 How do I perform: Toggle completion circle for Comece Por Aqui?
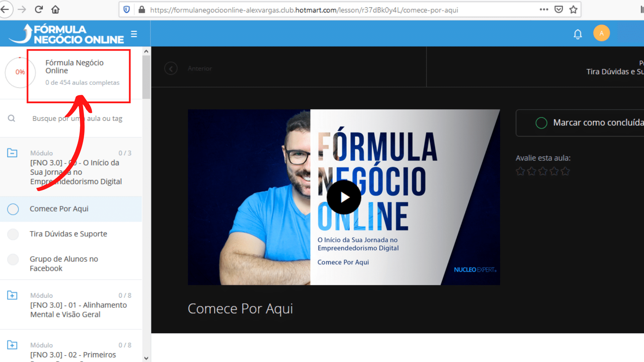13,209
